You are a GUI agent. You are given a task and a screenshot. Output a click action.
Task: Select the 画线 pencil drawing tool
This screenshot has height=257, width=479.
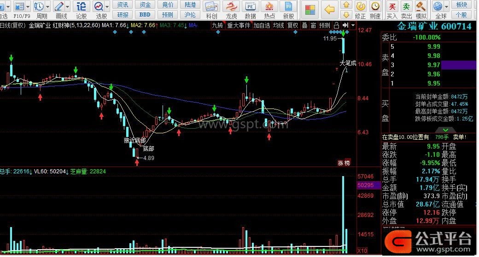[x=58, y=6]
